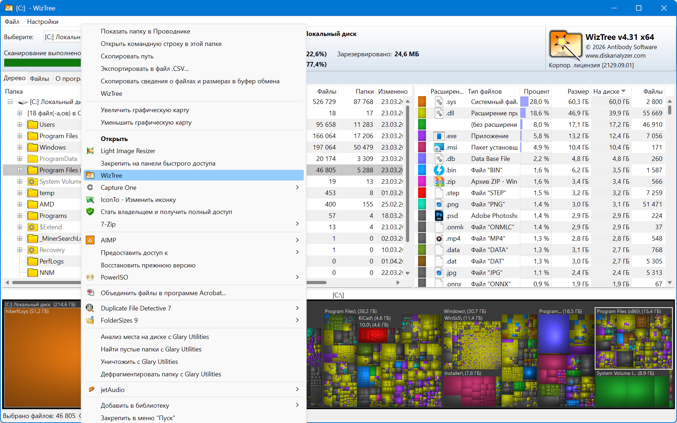This screenshot has height=423, width=677.
Task: Click the Acrobat combine files icon
Action: coord(90,293)
